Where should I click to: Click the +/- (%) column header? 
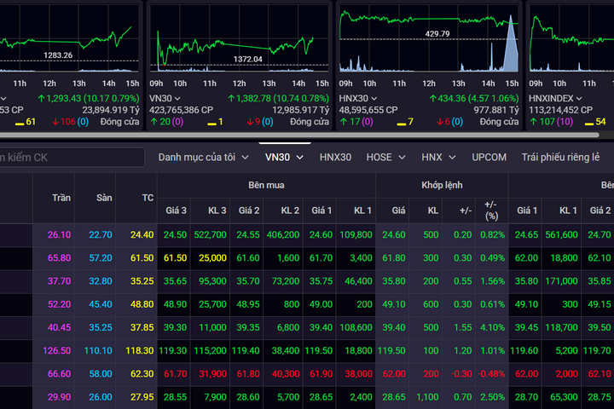coord(491,210)
